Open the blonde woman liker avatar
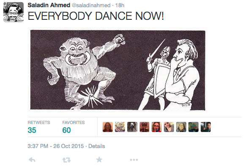 coord(169,127)
